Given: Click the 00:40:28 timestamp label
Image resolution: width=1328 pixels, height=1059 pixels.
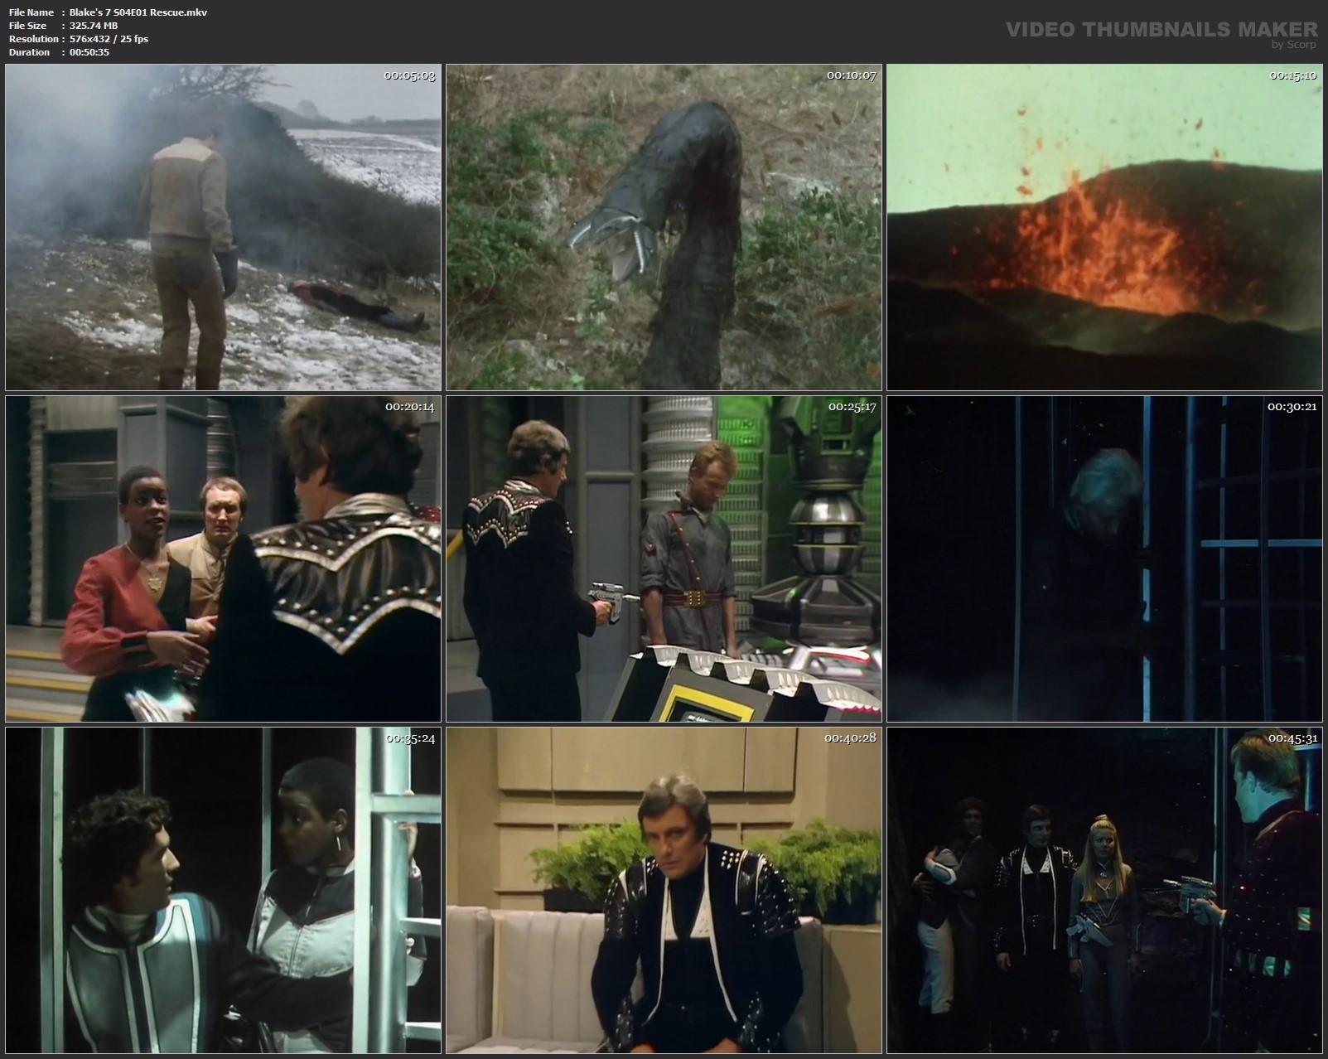Looking at the screenshot, I should pyautogui.click(x=851, y=738).
